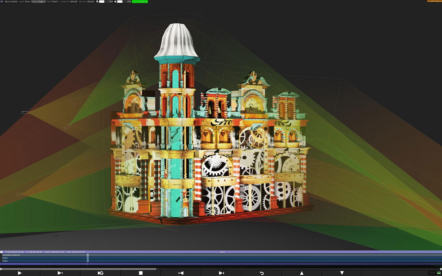
Task: Click the up triangle transport icon
Action: point(301,273)
